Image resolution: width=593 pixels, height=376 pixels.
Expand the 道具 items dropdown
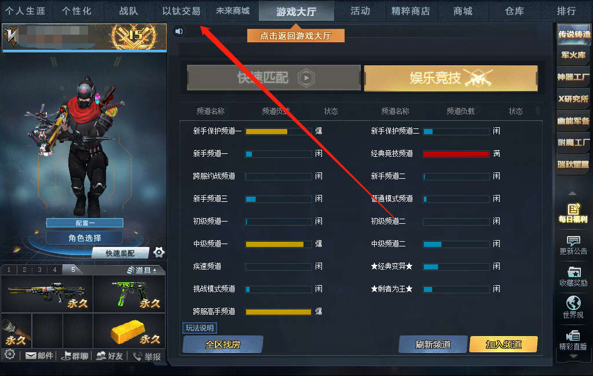coord(142,270)
